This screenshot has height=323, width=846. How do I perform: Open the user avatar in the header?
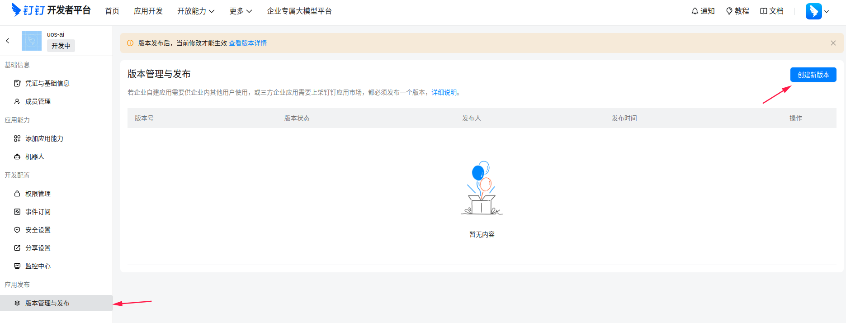pos(814,11)
